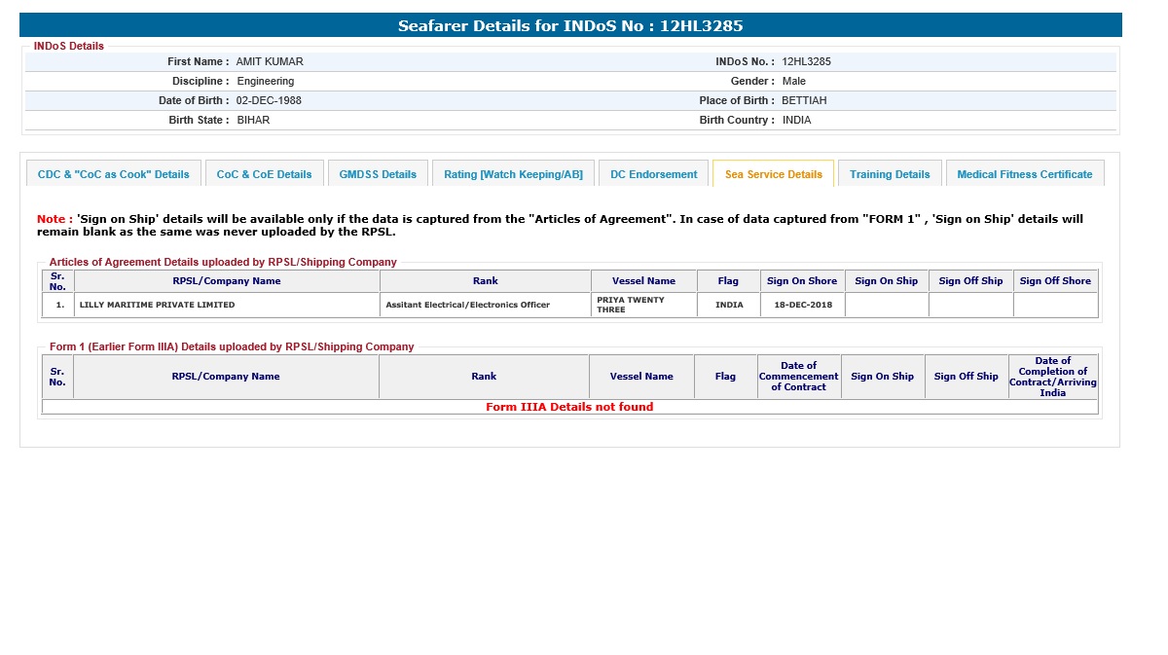The width and height of the screenshot is (1168, 655).
Task: Click Date of Completion of Contract header
Action: pos(1053,377)
